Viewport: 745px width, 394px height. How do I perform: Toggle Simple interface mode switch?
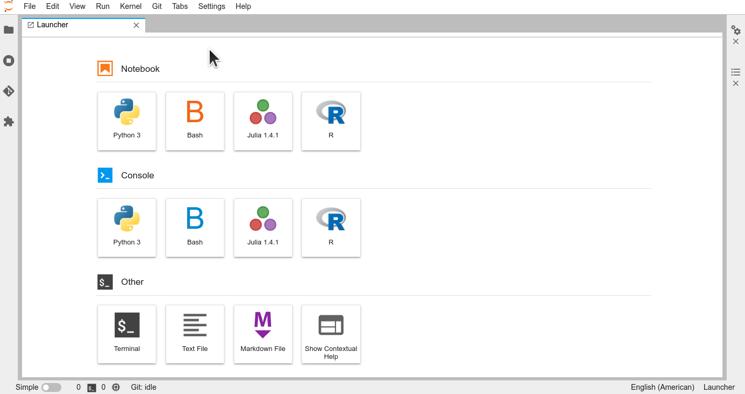pyautogui.click(x=51, y=387)
